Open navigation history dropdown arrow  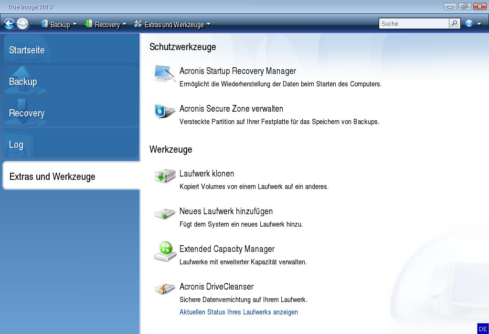pos(32,24)
